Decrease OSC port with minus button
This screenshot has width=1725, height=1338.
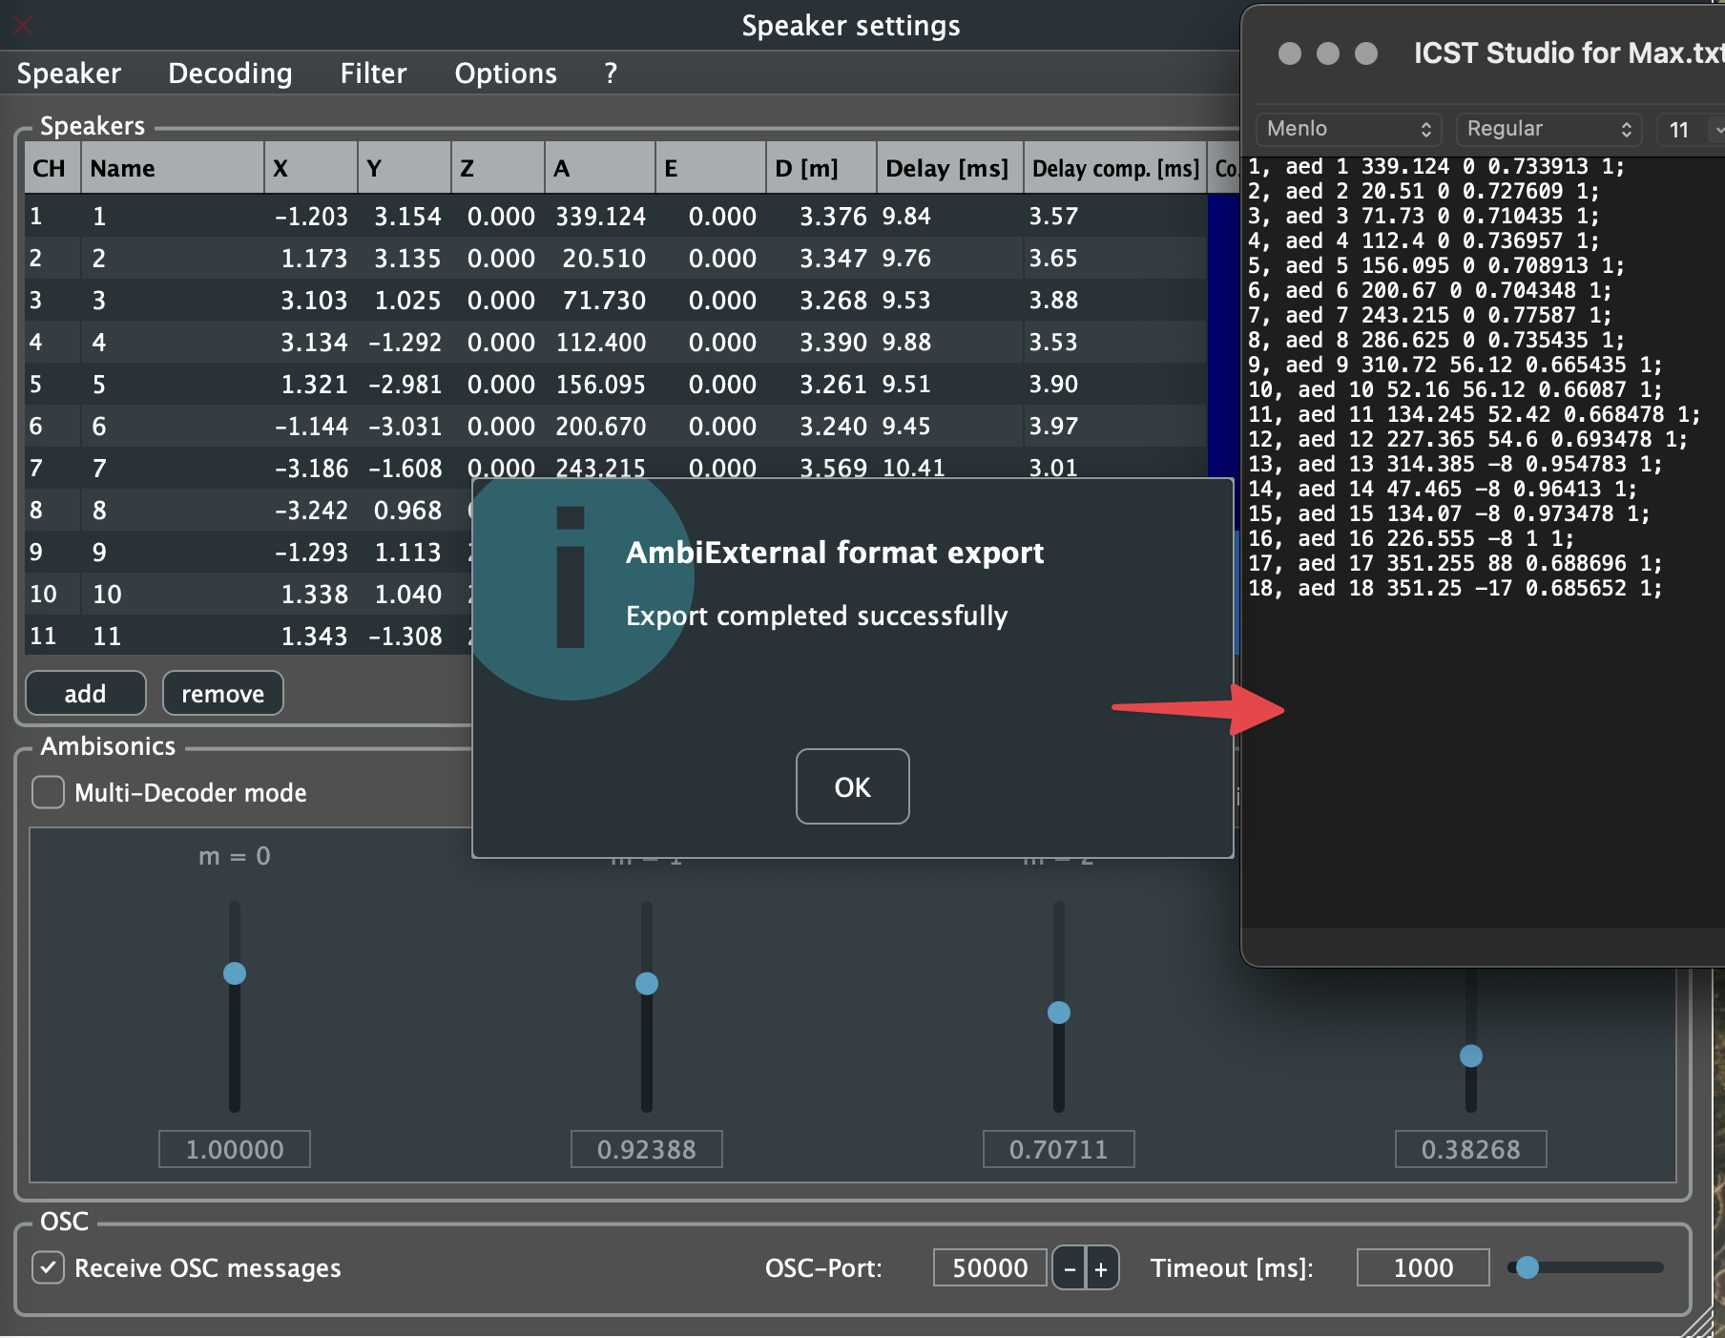coord(1070,1268)
